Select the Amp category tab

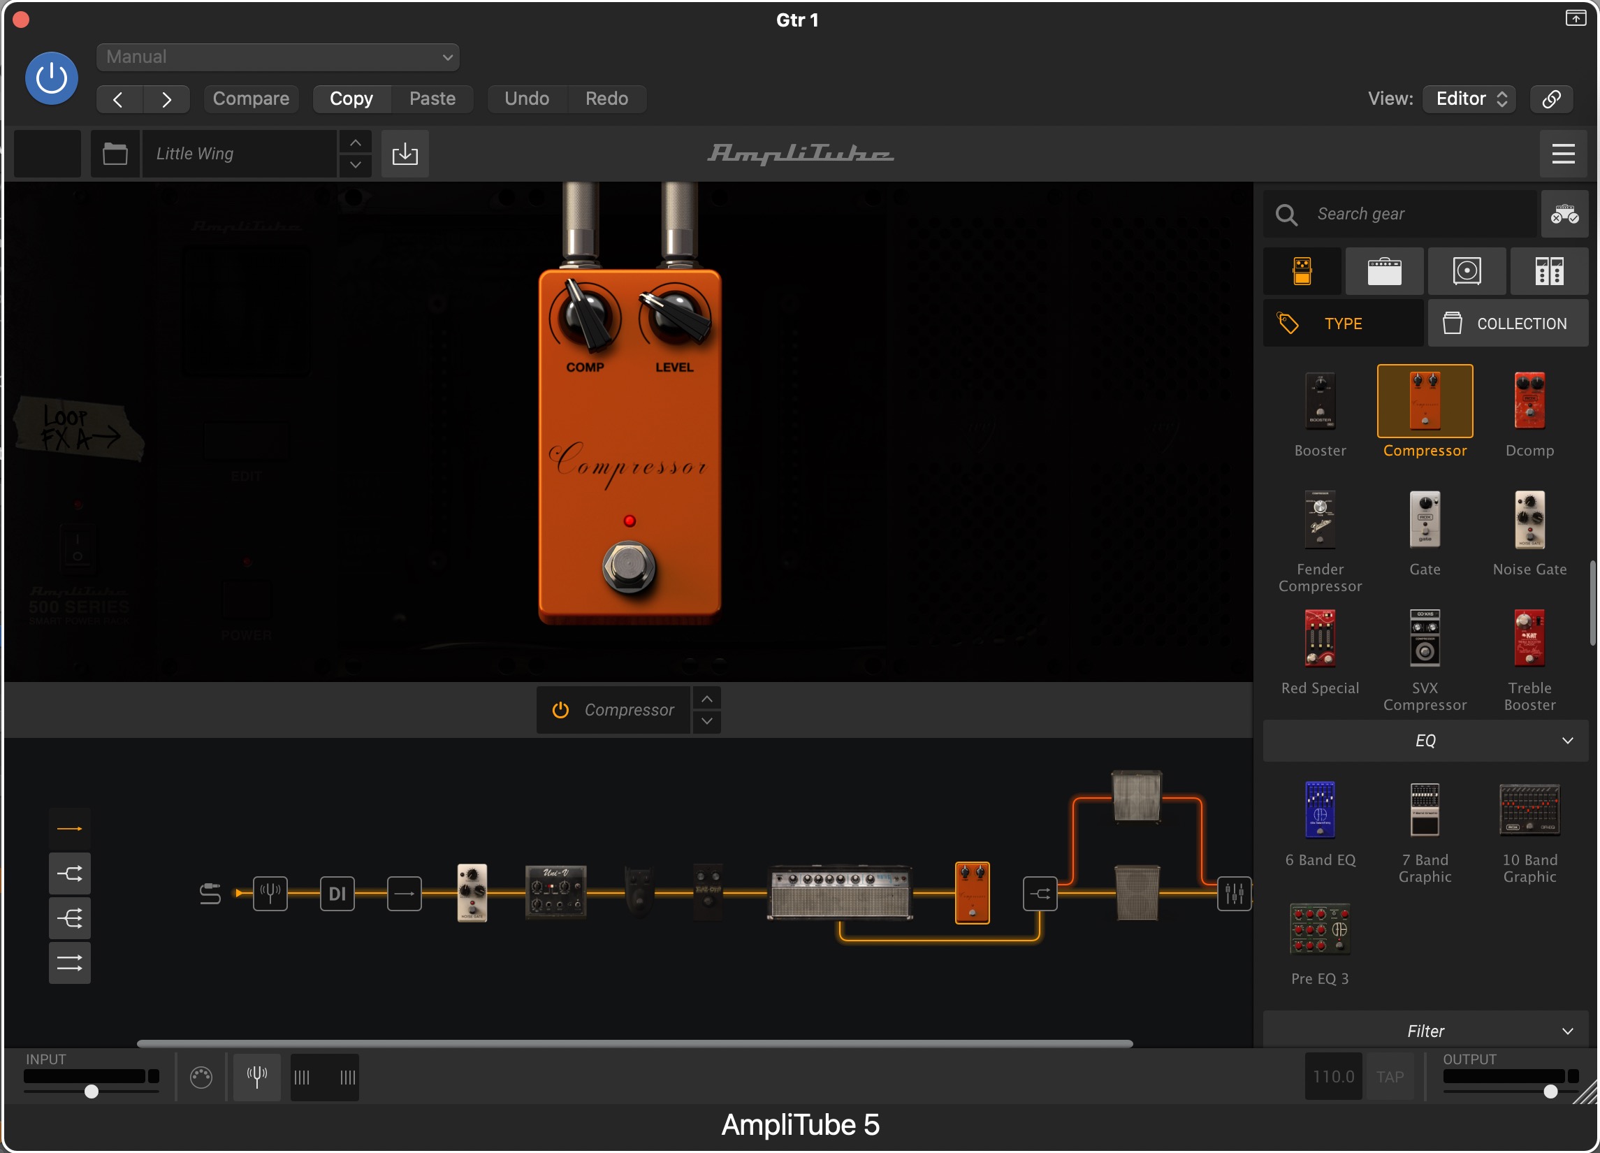click(x=1384, y=271)
